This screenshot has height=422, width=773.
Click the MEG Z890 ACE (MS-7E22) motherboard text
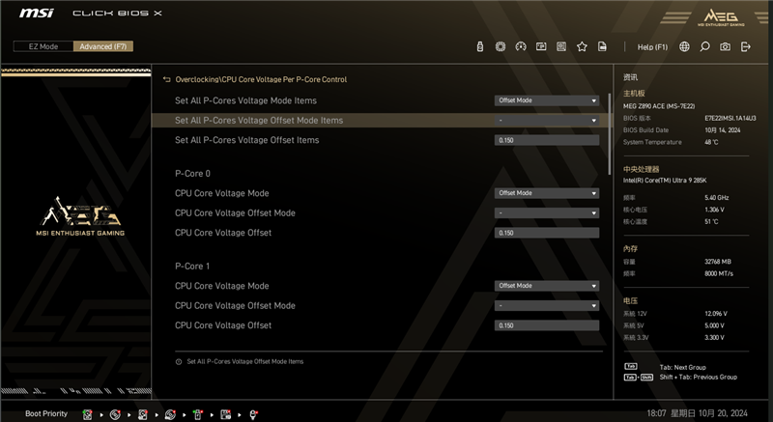pos(659,106)
